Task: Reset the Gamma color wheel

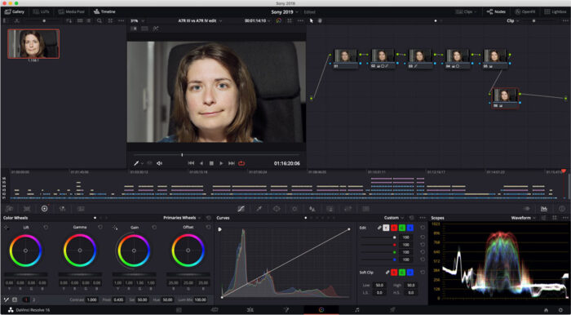Action: pyautogui.click(x=100, y=227)
